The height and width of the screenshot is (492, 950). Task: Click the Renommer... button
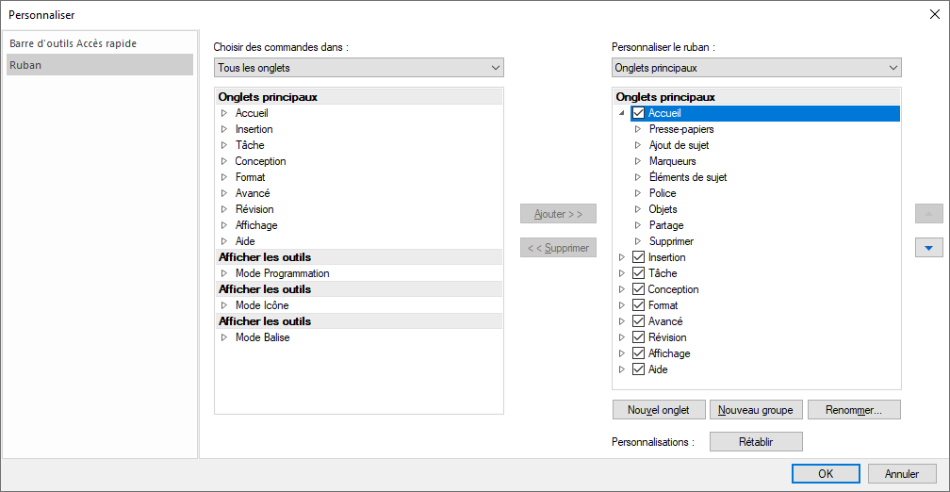(x=854, y=410)
